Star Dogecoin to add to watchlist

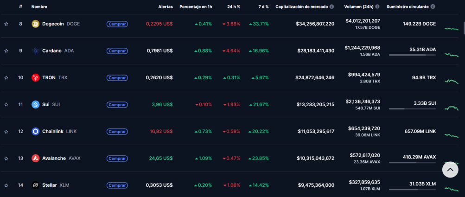(6, 24)
